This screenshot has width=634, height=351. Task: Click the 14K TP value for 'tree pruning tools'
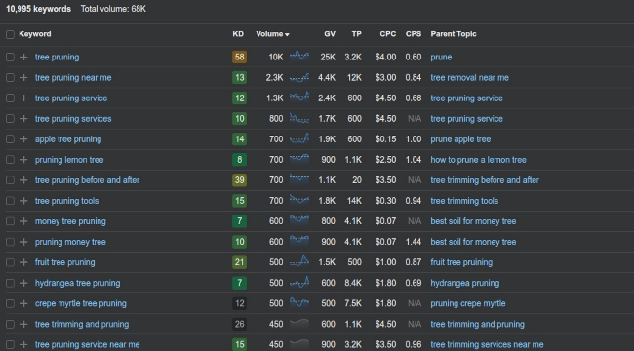[x=354, y=201]
